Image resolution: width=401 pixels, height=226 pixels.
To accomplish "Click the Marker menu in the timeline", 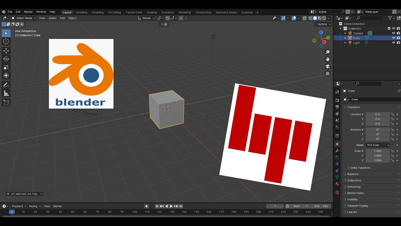I will pos(58,206).
